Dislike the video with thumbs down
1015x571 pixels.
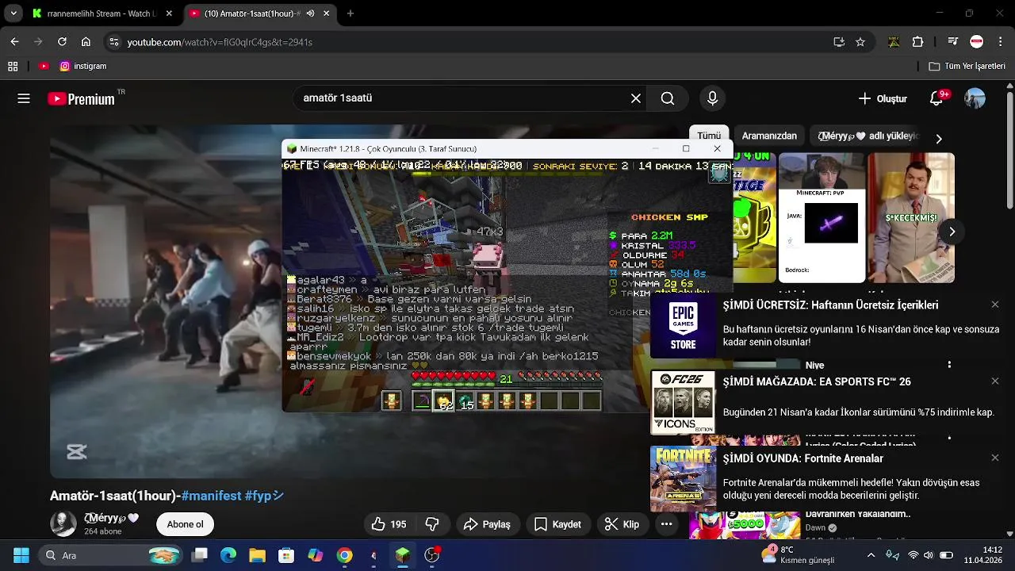[x=432, y=524]
